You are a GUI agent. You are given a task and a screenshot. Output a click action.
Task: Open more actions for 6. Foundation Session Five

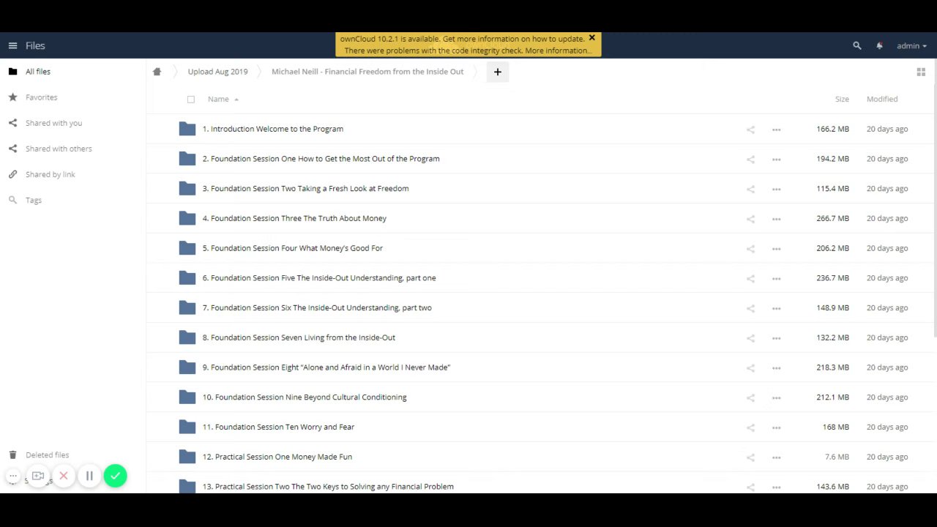(776, 279)
